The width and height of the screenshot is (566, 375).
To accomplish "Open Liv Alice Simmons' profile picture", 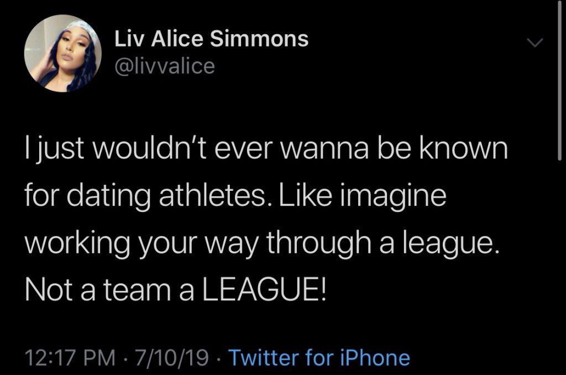I will tap(63, 53).
